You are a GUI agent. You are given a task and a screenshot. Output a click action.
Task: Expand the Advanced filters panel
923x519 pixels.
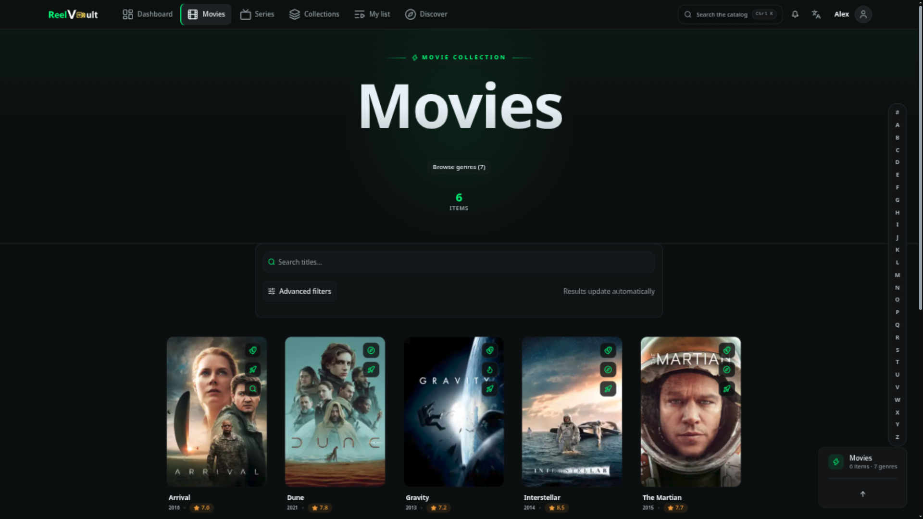tap(300, 291)
